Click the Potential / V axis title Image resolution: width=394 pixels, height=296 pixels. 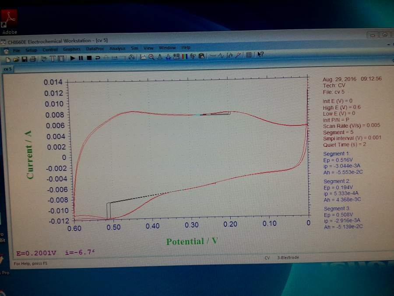(x=192, y=241)
